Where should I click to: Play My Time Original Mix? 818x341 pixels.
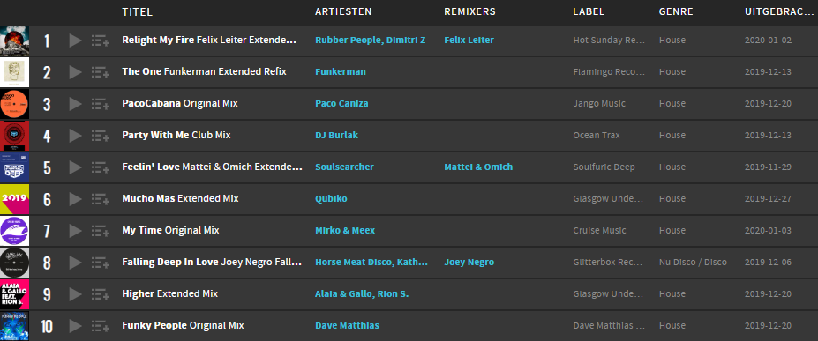75,231
